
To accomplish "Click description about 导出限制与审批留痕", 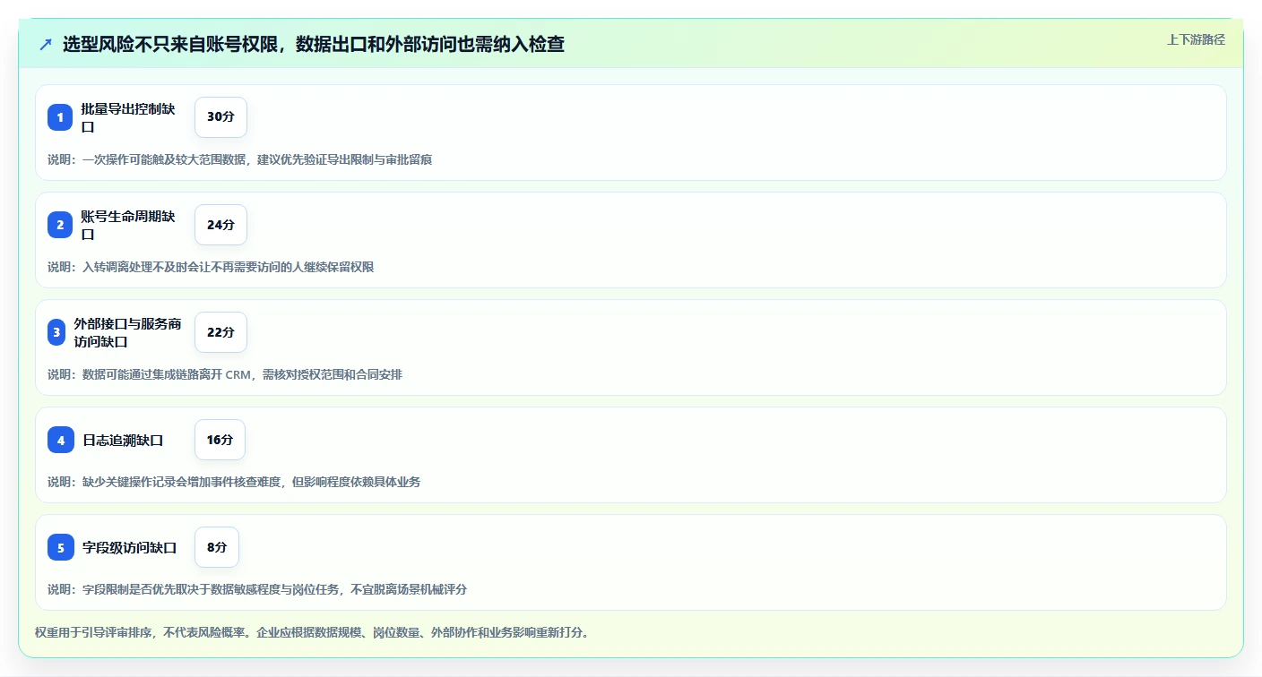I will click(x=240, y=159).
